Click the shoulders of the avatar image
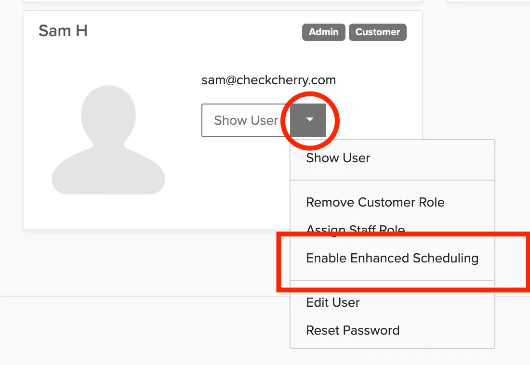Screen dimensions: 530x365 coord(108,172)
